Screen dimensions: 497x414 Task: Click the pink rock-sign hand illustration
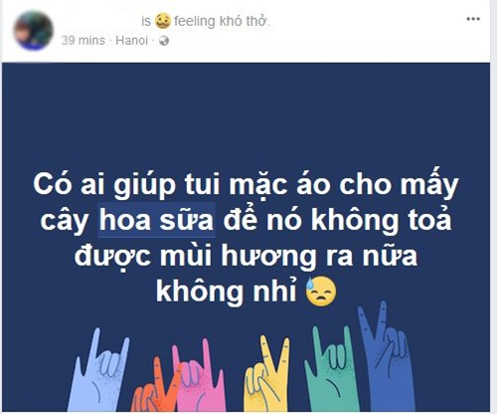pyautogui.click(x=200, y=376)
